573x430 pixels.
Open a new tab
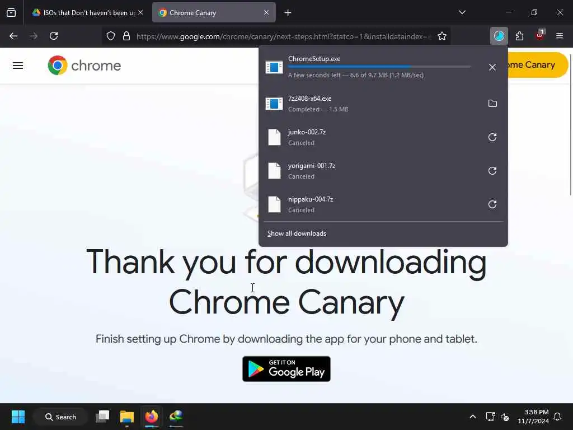pyautogui.click(x=288, y=13)
